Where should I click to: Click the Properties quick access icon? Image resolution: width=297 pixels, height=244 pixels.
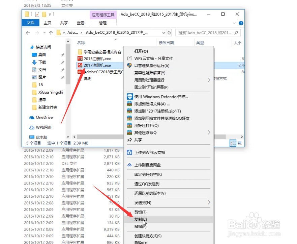click(37, 14)
